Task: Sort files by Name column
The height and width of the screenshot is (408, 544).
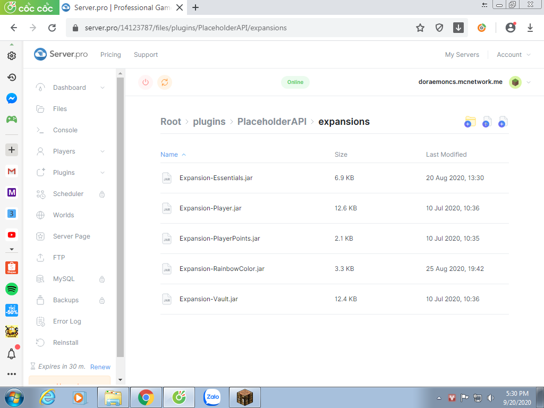Action: click(173, 155)
